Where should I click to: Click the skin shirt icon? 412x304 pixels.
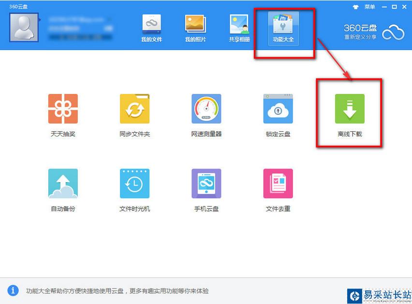[355, 7]
